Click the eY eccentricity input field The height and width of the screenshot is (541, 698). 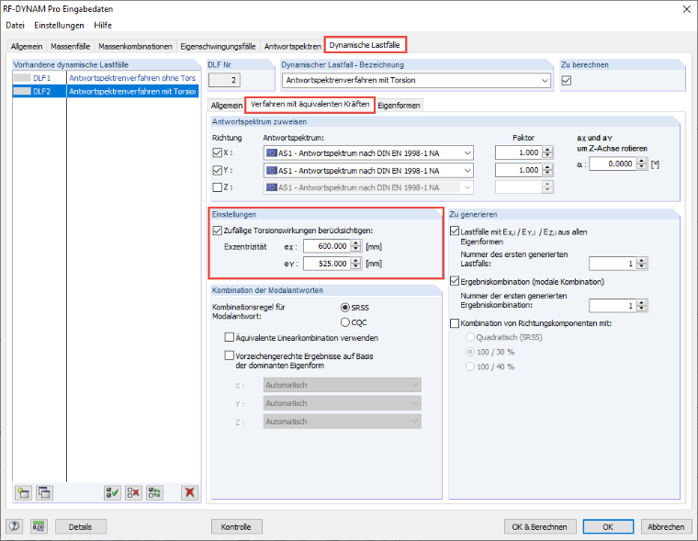pos(327,264)
